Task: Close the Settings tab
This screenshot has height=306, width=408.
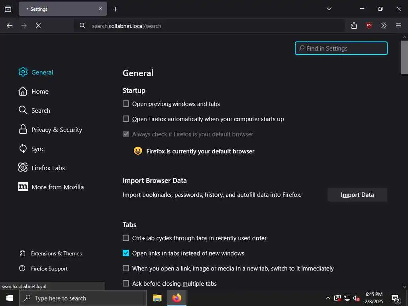Action: [100, 9]
